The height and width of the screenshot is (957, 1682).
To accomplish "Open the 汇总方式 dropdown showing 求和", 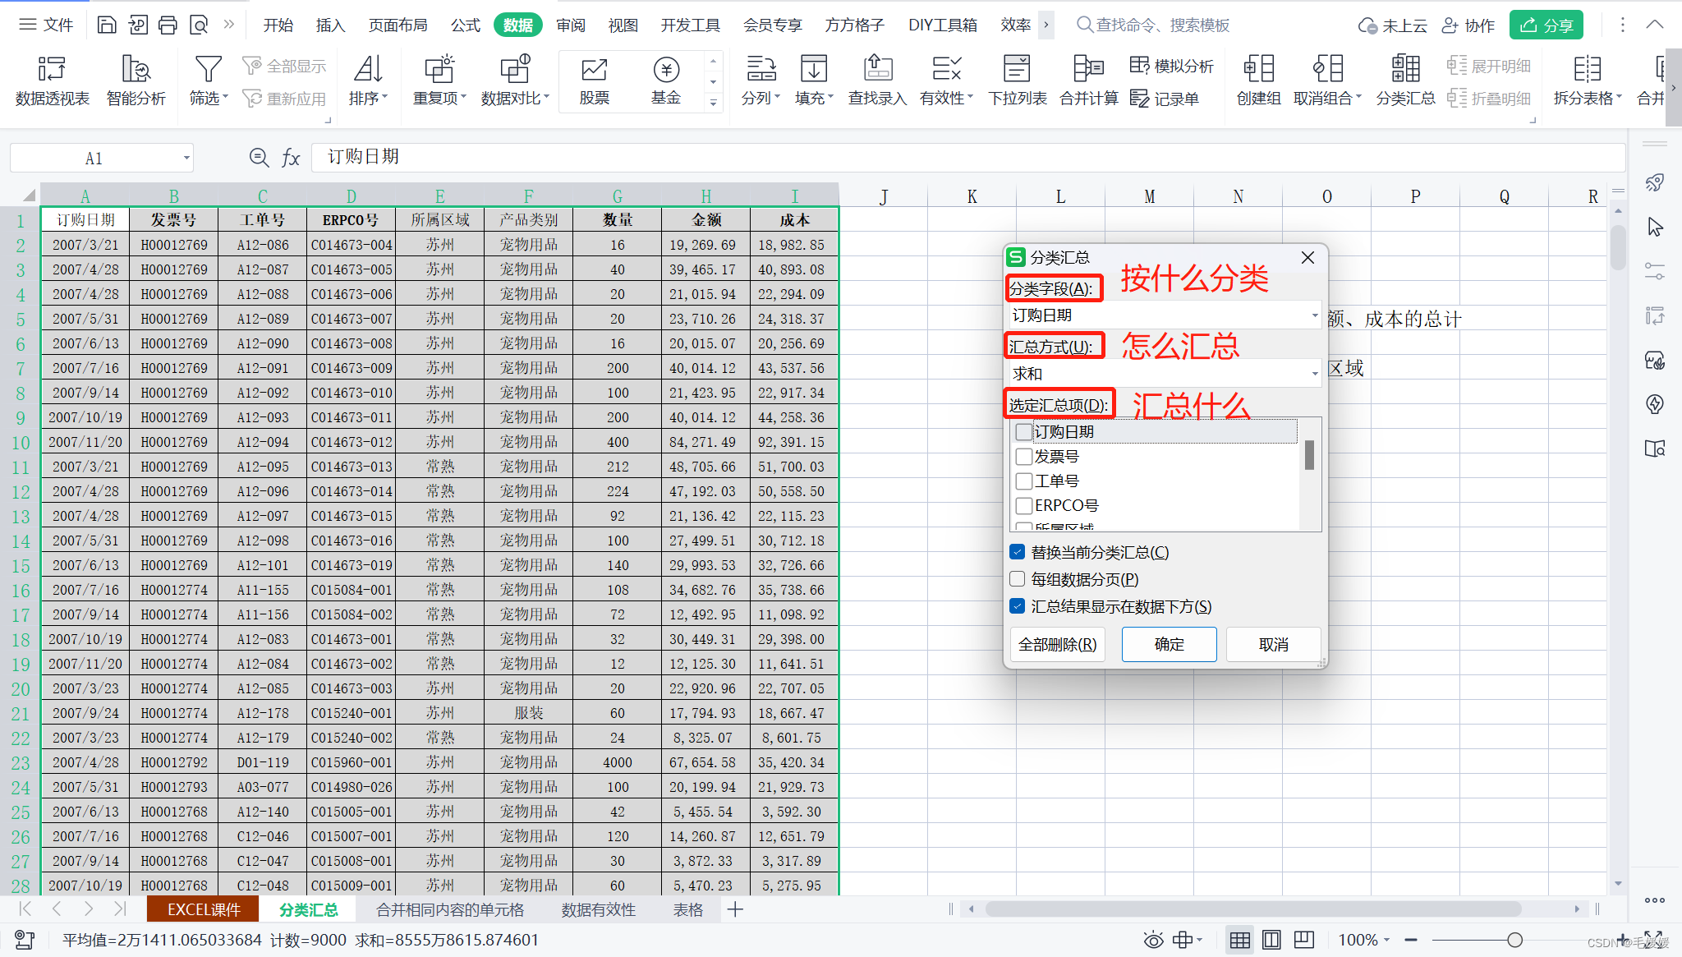I will click(1314, 374).
